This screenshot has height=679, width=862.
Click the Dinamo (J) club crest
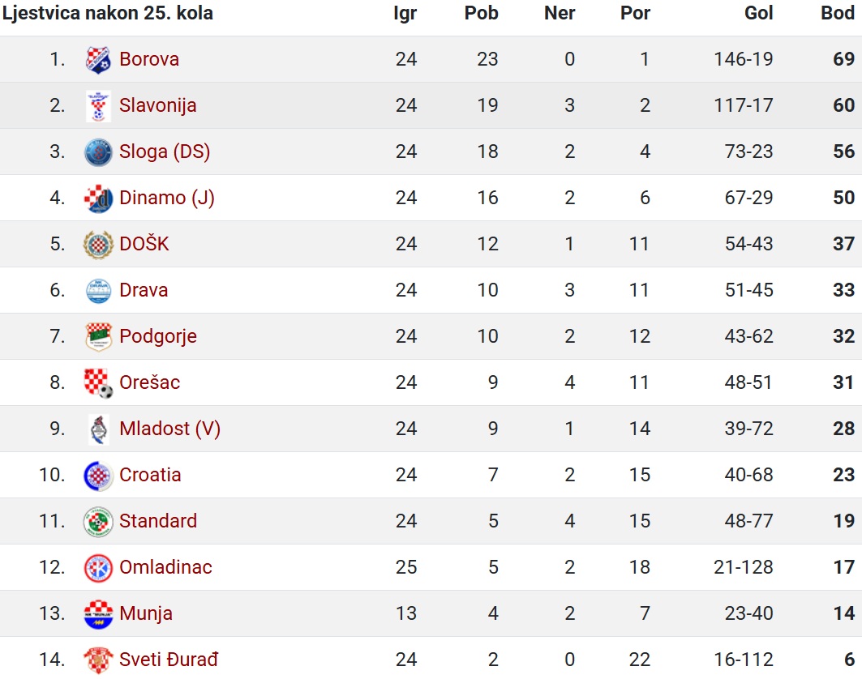pos(98,199)
